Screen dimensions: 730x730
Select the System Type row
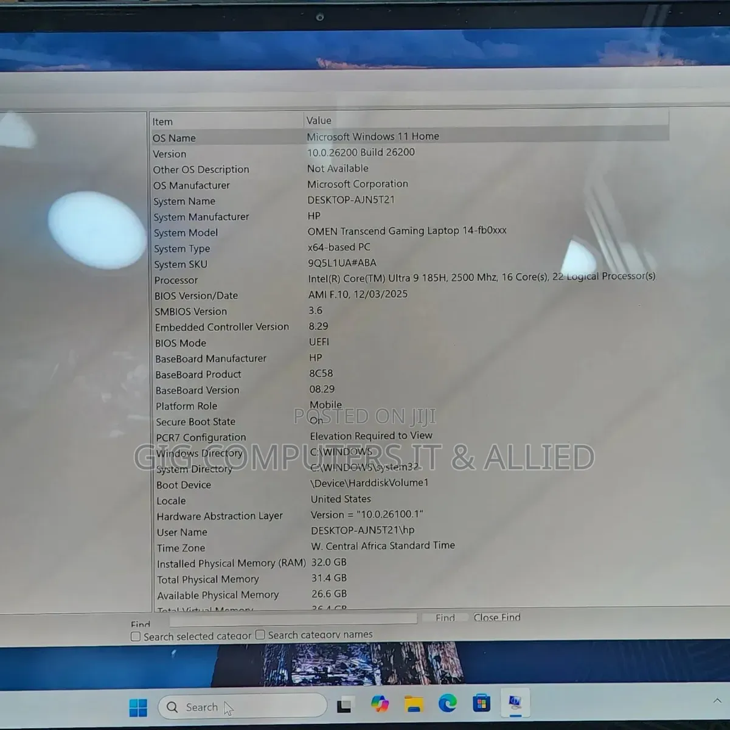[x=410, y=248]
